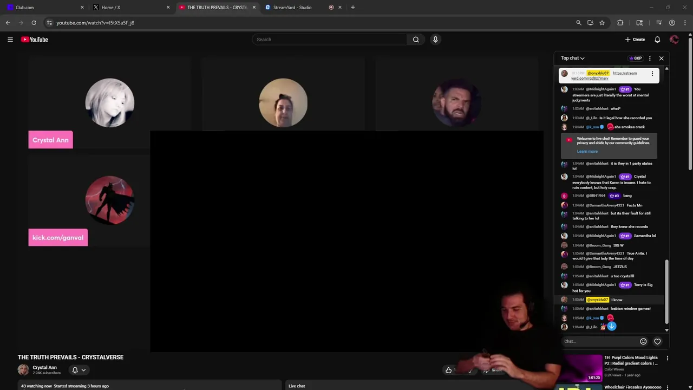Click the search magnifier button
The width and height of the screenshot is (693, 390).
[x=416, y=40]
